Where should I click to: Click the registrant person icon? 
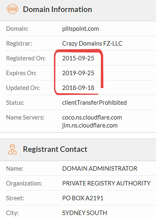(12, 149)
